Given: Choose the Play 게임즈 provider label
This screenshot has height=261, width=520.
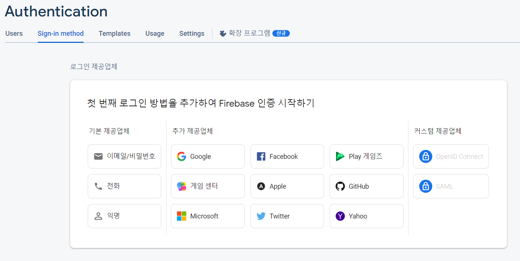Looking at the screenshot, I should (x=365, y=157).
